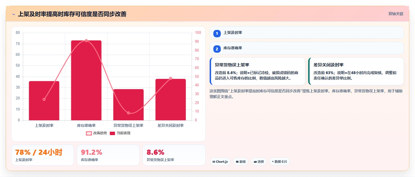This screenshot has width=415, height=177.
Task: Click the 78% / 24小时 metric card
Action: (x=43, y=155)
